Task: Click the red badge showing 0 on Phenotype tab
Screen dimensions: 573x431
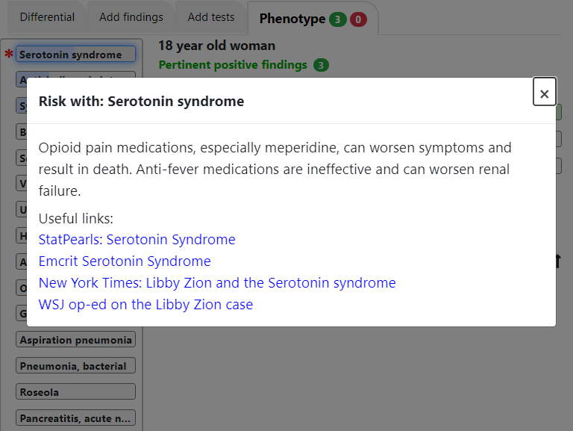Action: pyautogui.click(x=358, y=19)
